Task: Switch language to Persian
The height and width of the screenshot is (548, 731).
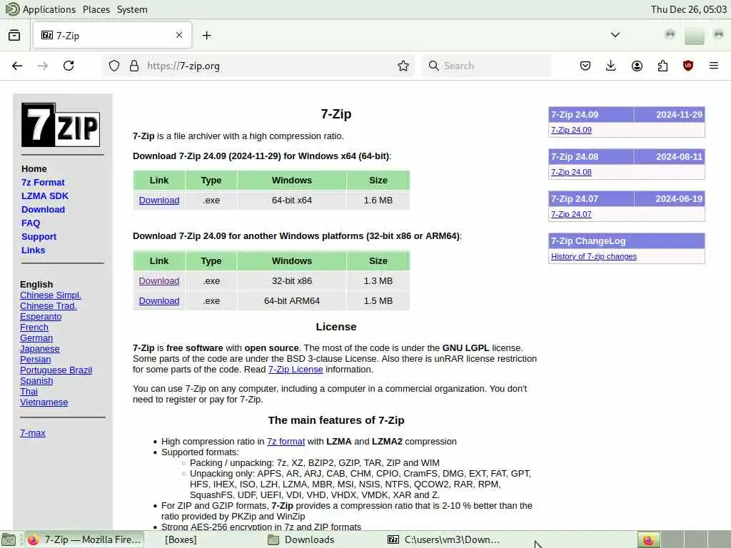Action: pyautogui.click(x=36, y=360)
